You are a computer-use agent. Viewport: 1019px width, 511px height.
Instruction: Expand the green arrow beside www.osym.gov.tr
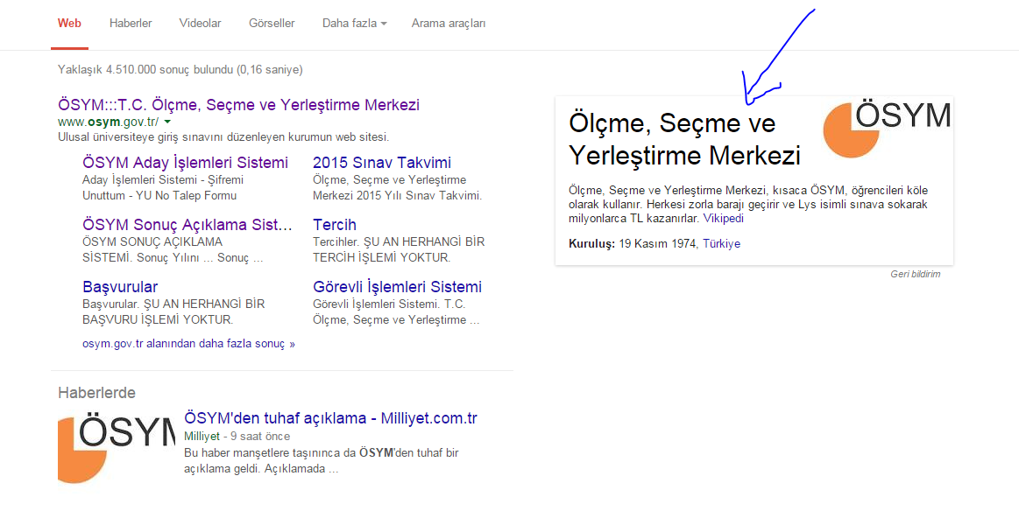[167, 122]
